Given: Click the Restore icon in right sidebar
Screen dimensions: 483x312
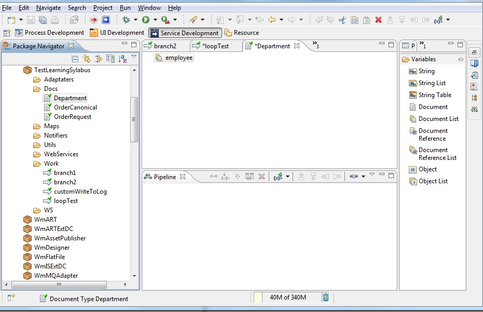Looking at the screenshot, I should click(474, 53).
